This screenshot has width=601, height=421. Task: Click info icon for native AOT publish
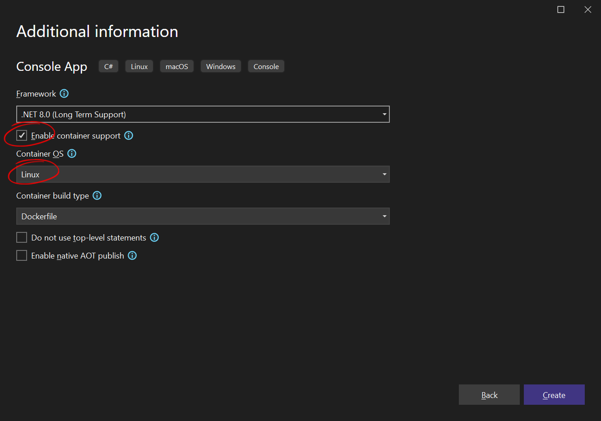tap(132, 255)
